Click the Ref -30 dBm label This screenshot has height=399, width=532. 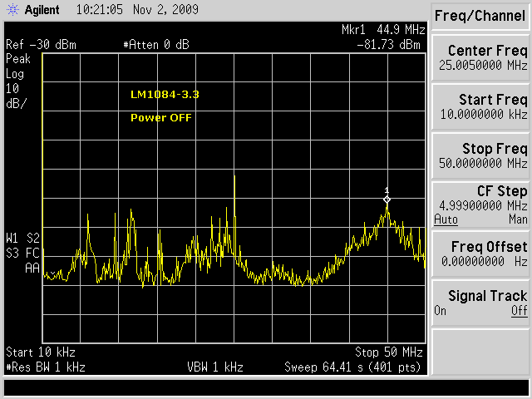pos(41,45)
